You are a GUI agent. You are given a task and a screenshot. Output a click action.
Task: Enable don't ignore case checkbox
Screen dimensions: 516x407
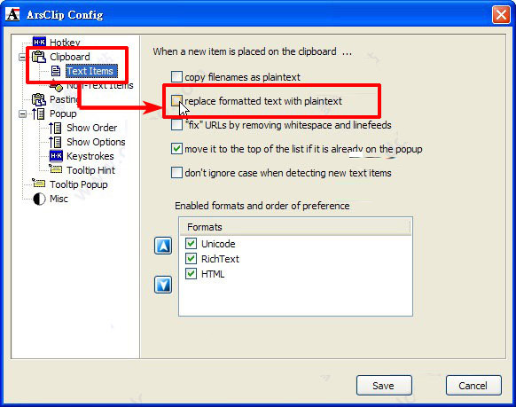(x=176, y=173)
